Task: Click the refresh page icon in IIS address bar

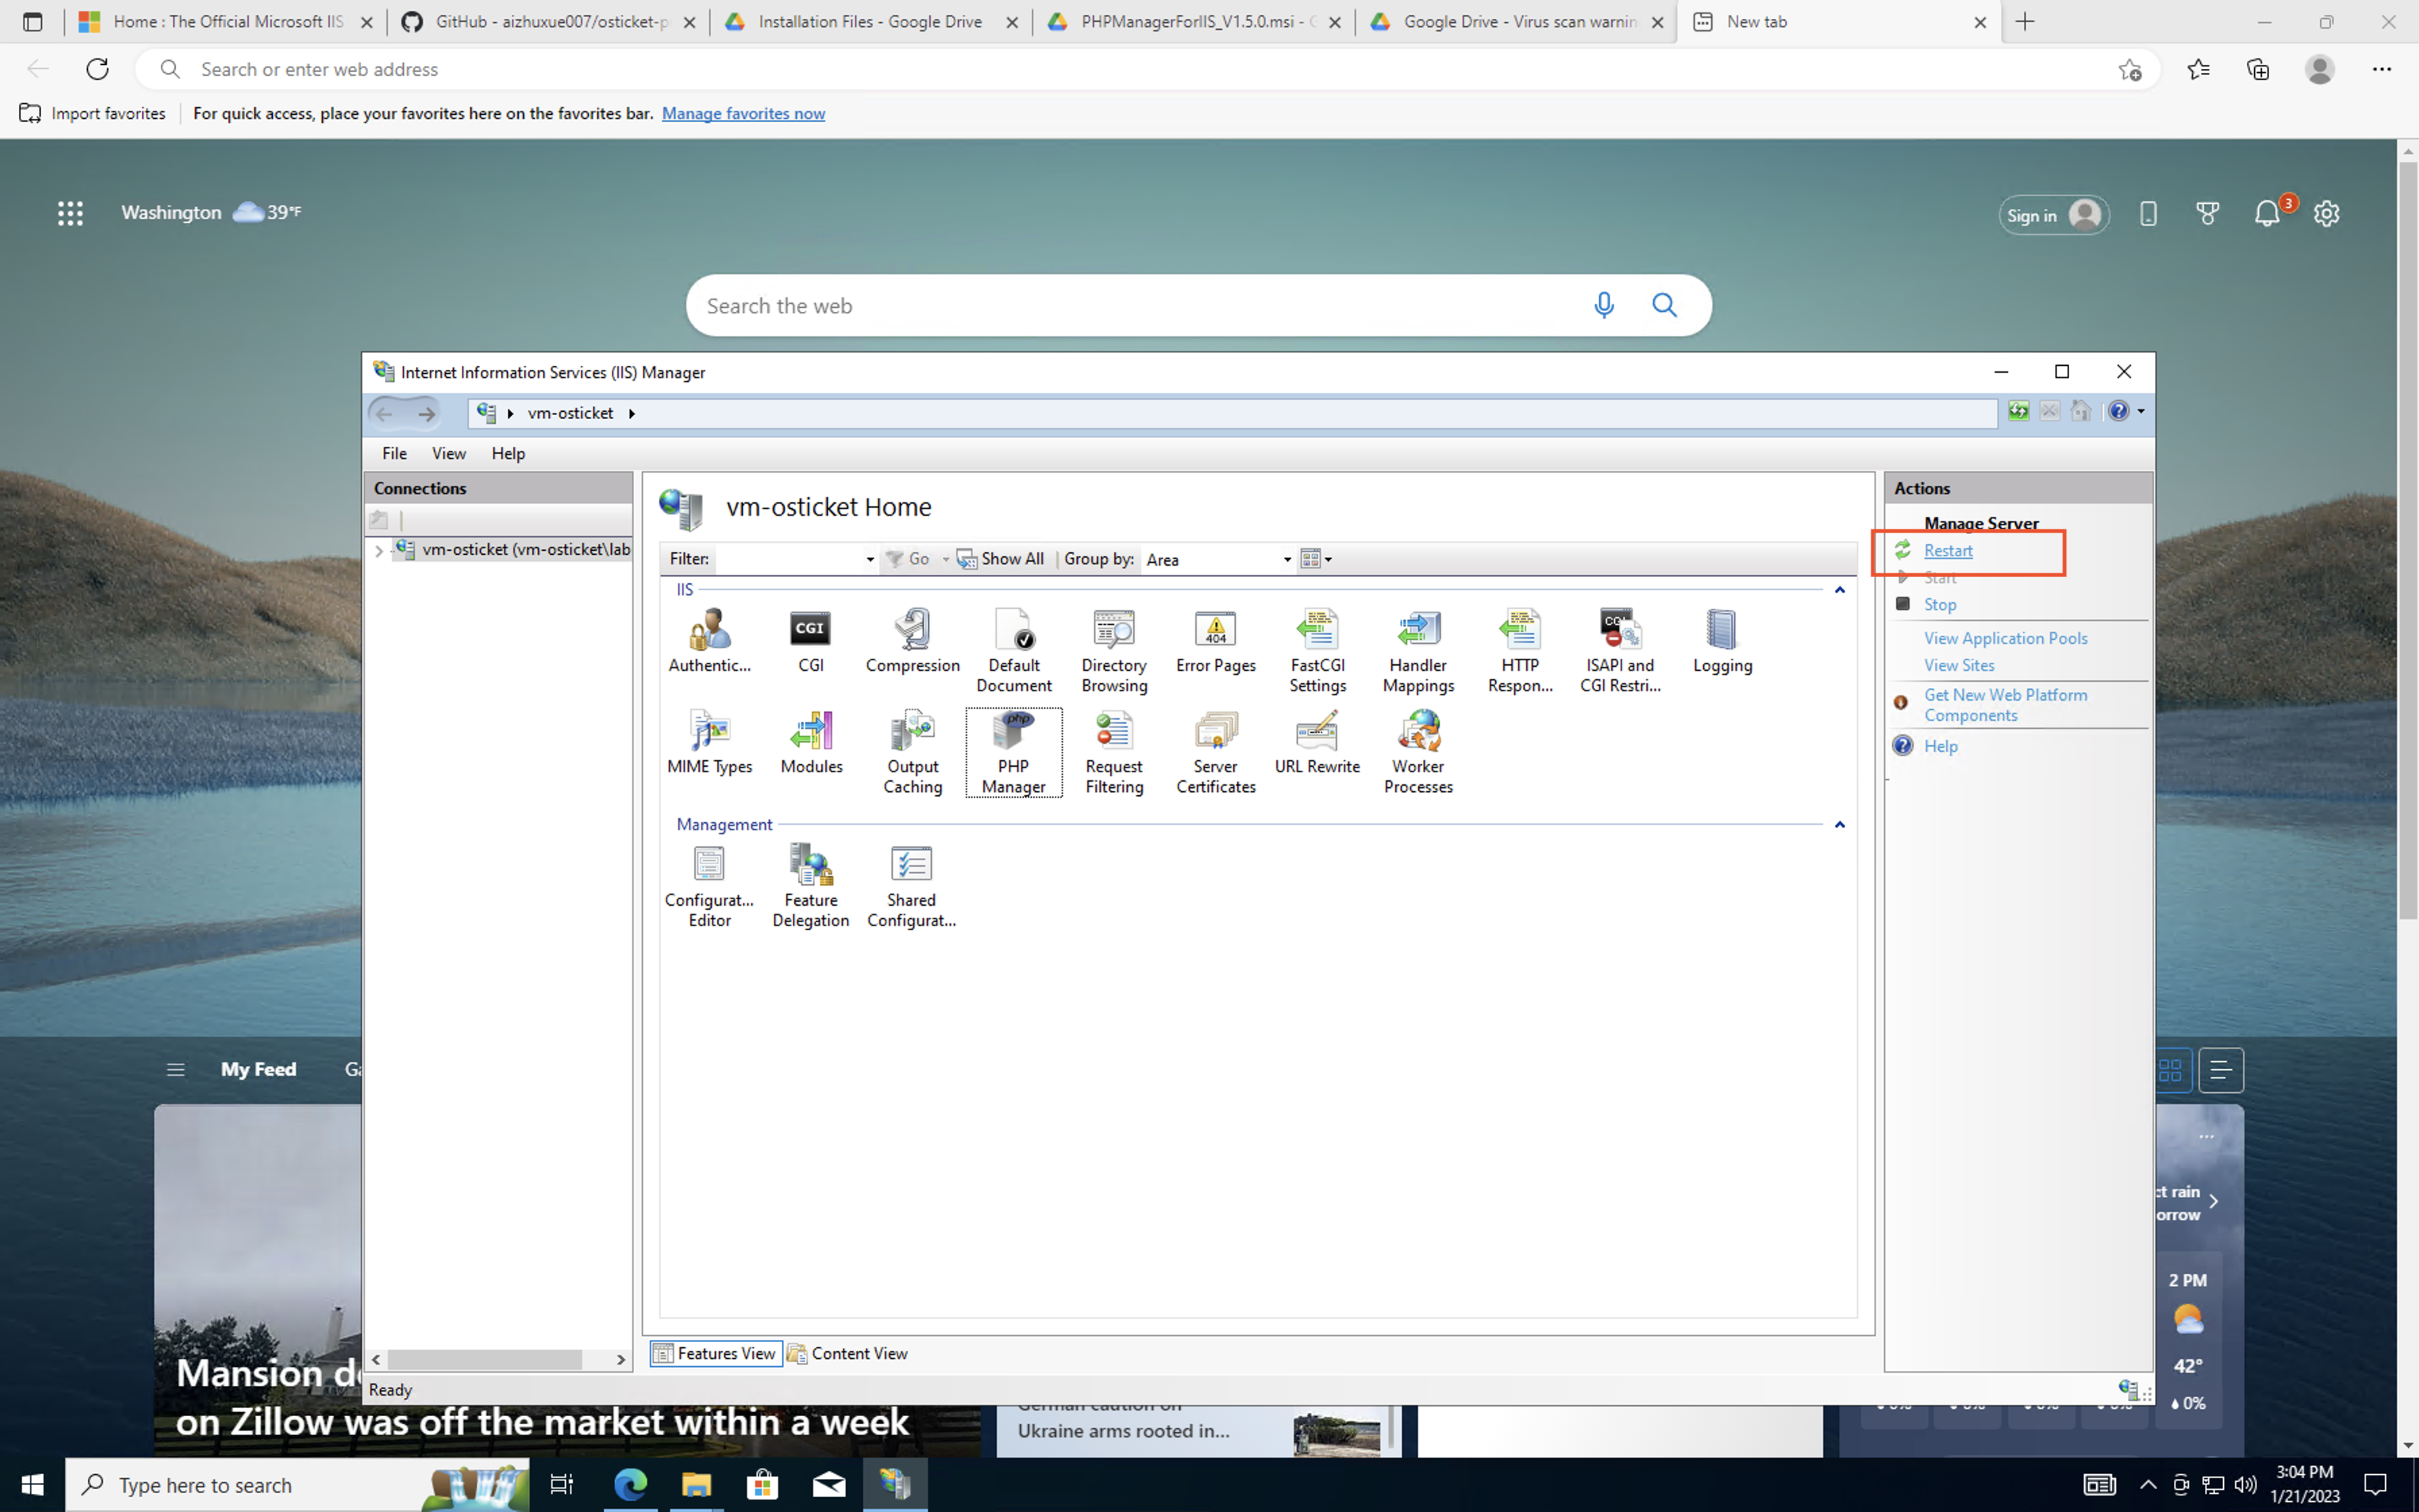Action: click(2019, 411)
